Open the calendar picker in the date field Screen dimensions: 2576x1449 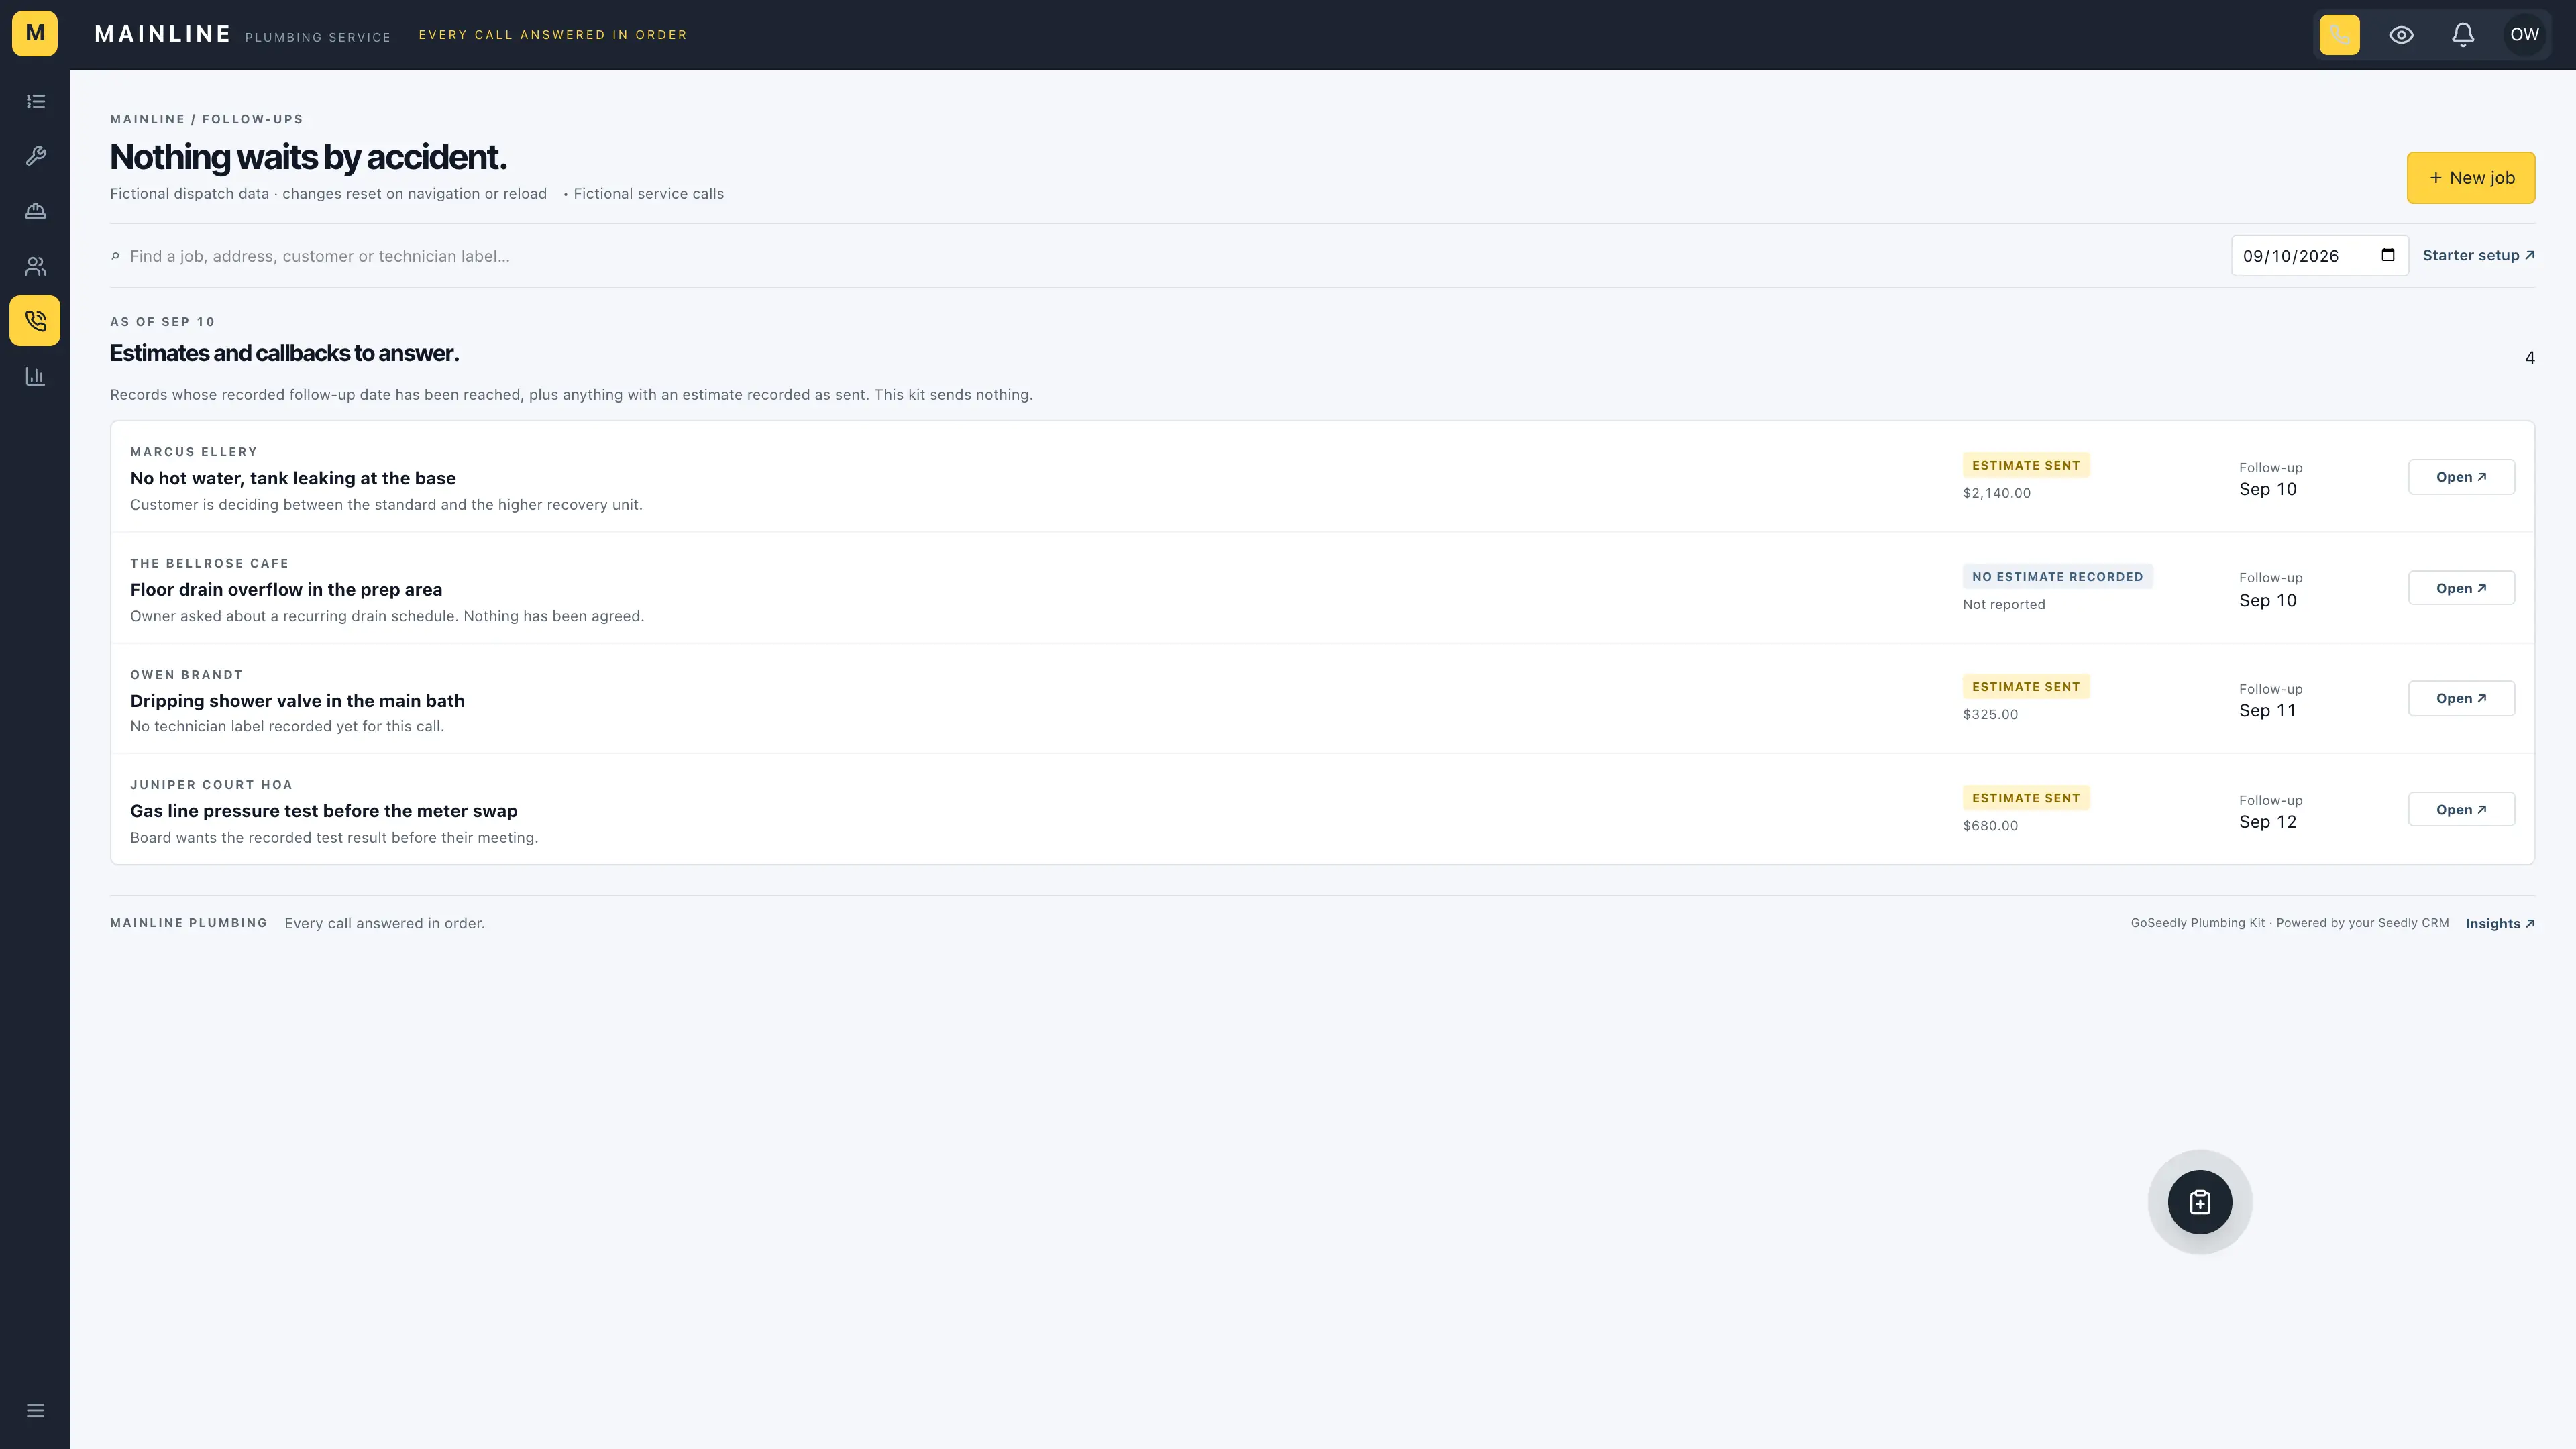2388,255
